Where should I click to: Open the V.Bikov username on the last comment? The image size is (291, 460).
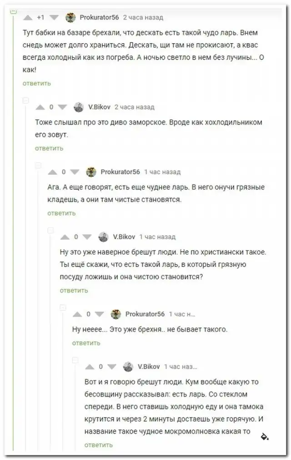(149, 367)
